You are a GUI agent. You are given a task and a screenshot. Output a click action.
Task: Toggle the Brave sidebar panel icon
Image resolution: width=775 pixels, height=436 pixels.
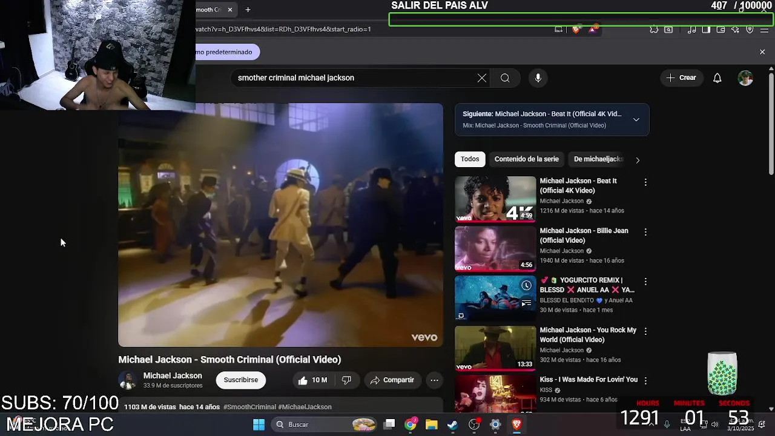706,29
